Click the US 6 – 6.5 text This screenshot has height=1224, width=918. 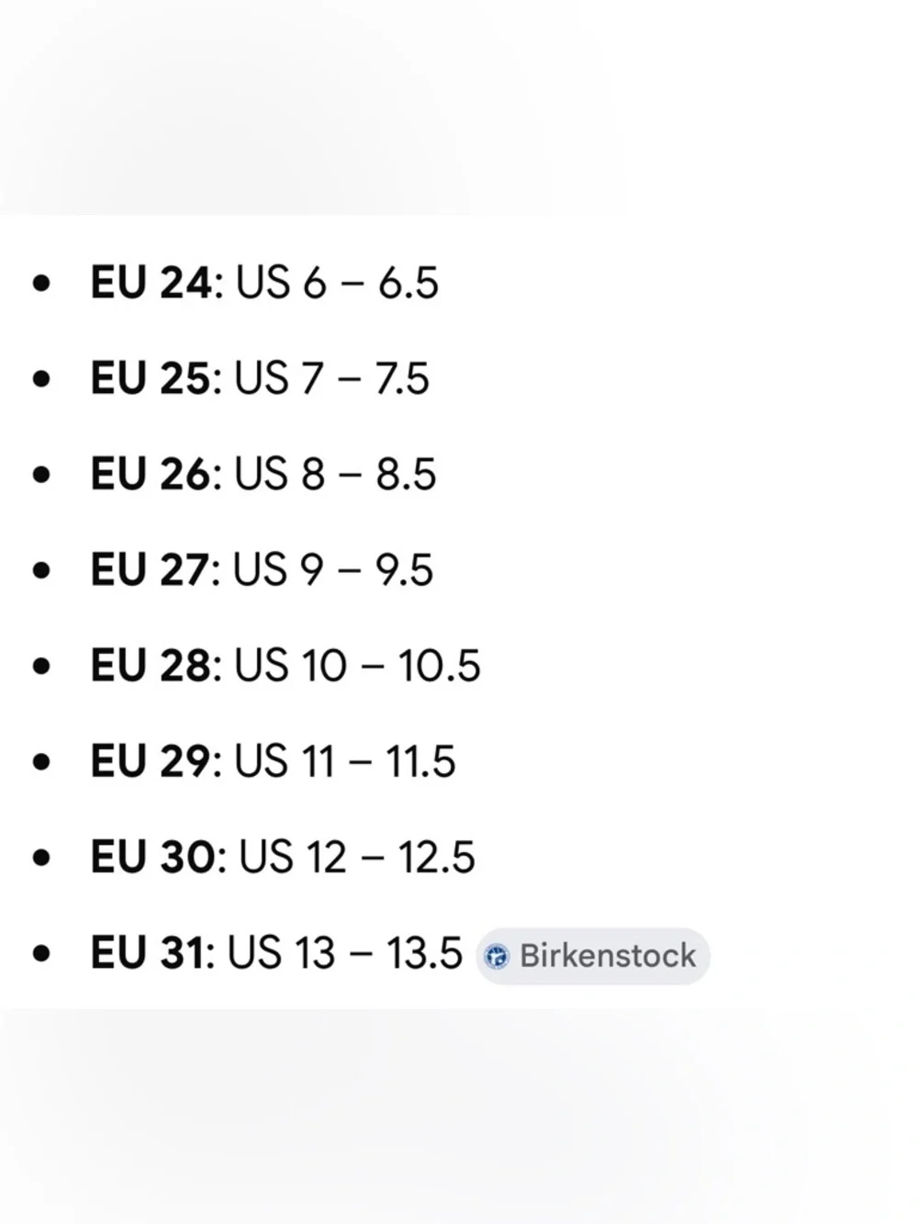point(337,283)
